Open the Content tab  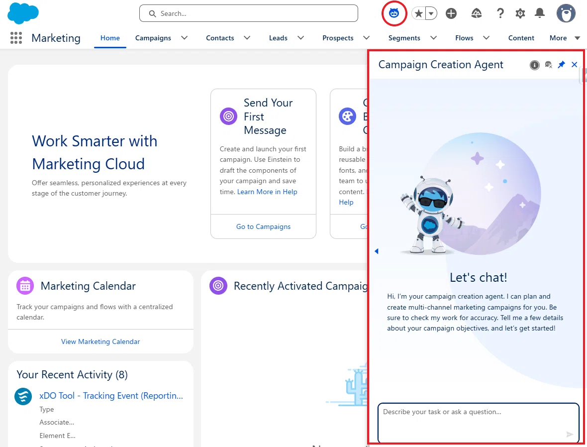click(x=521, y=38)
